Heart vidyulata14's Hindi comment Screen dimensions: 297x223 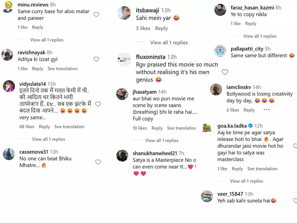98,104
